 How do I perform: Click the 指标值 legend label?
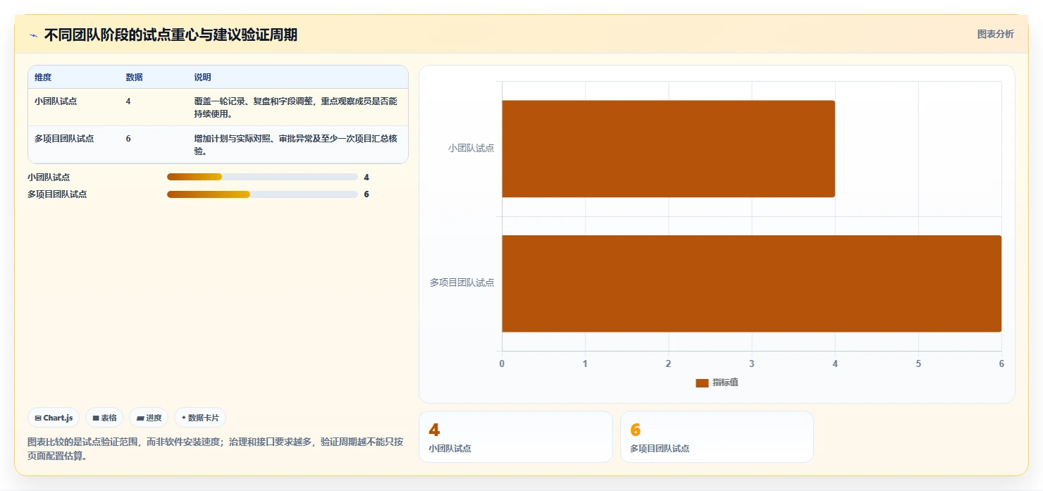[x=725, y=382]
